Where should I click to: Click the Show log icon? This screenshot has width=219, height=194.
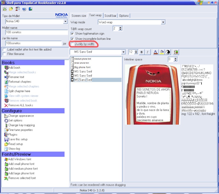(x=6, y=149)
